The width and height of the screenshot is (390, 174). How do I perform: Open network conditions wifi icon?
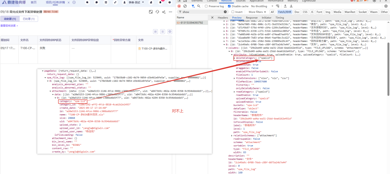click(x=278, y=6)
